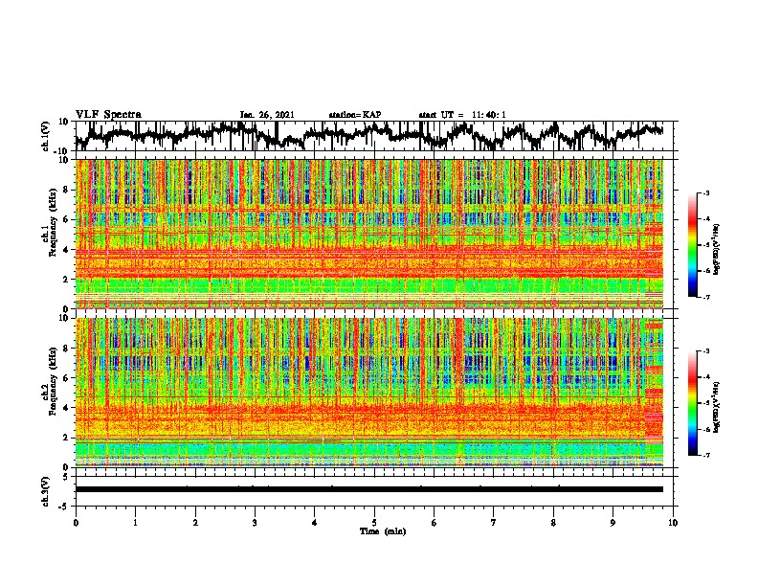The image size is (758, 586).
Task: Click the "ch.3(V)" axis label of bottom panel
Action: click(x=46, y=492)
